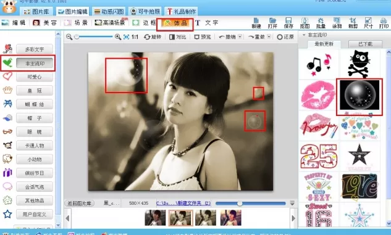
Task: Select the 蝴蝶结 category button
Action: pos(35,104)
